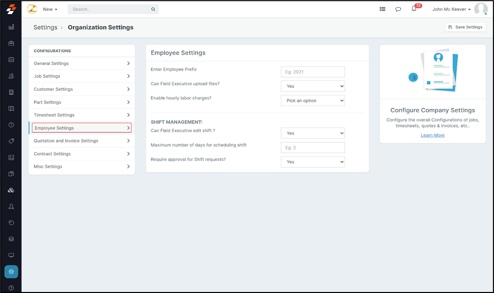Click the Employee Prefix input field
The height and width of the screenshot is (293, 494).
[312, 72]
